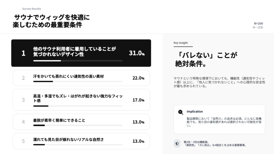Image resolution: width=274 pixels, height=154 pixels.
Task: Click the 31.0% progress bar
Action: point(78,61)
